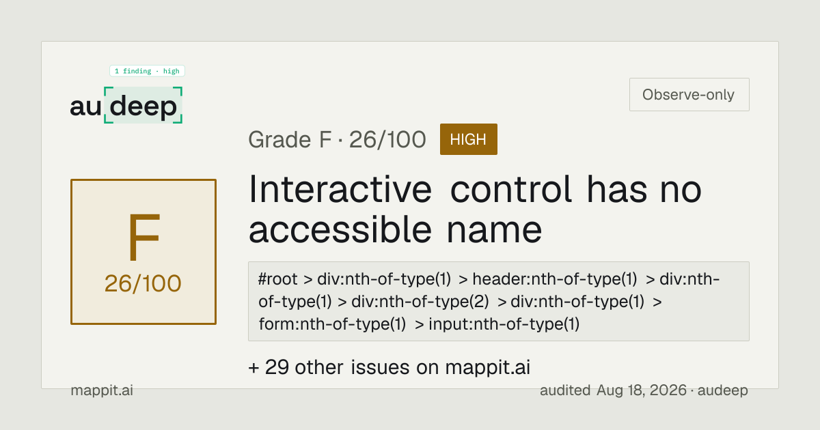Click header:nth-of-type(1) selector segment

click(x=554, y=278)
